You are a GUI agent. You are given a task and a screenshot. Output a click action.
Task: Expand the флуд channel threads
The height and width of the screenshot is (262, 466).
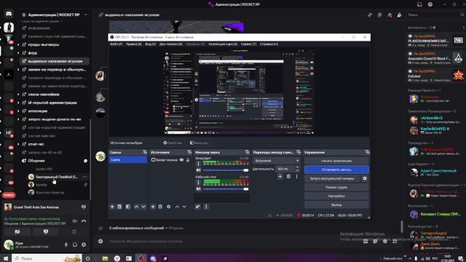(x=18, y=53)
